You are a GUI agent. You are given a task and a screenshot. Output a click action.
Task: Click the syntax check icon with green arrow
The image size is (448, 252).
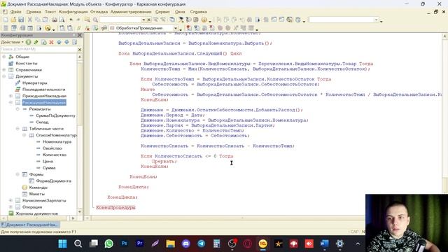point(95,28)
